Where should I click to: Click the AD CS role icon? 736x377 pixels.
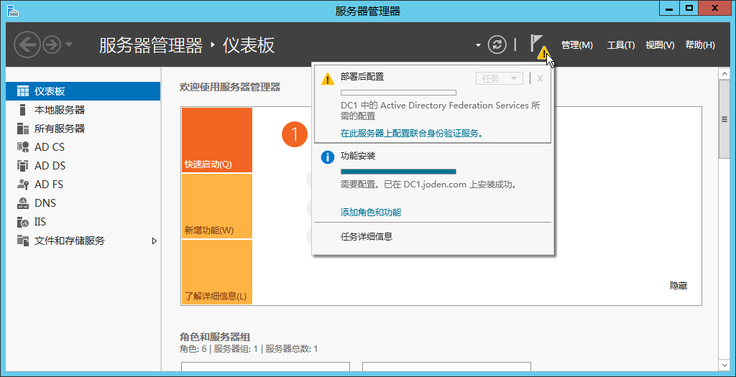pos(22,147)
